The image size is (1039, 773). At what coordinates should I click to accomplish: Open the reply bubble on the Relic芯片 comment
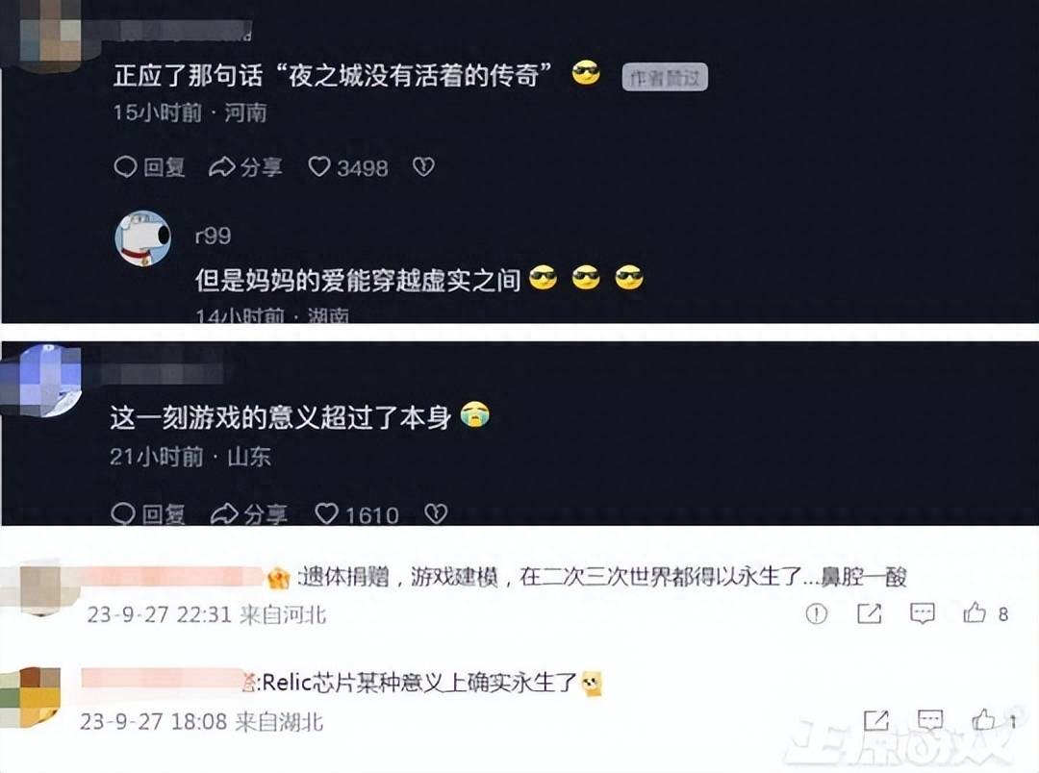929,719
